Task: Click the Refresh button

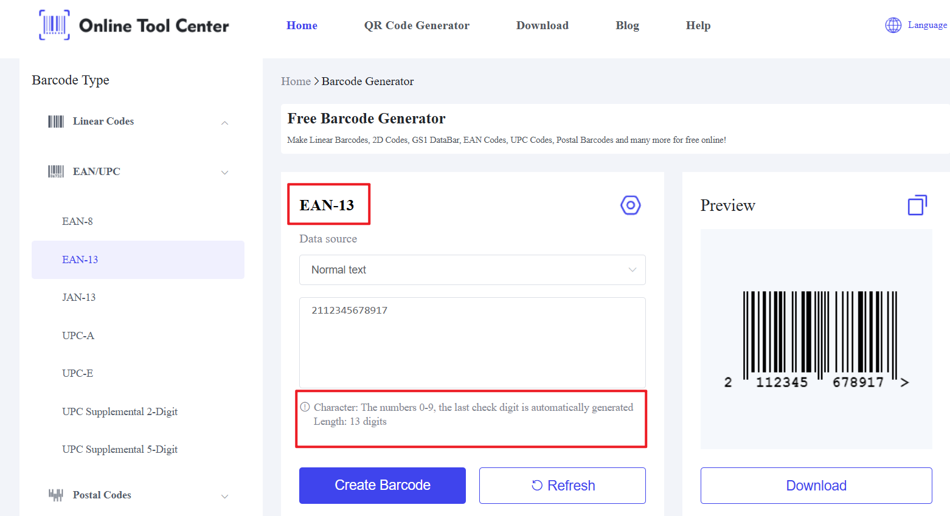Action: [562, 486]
